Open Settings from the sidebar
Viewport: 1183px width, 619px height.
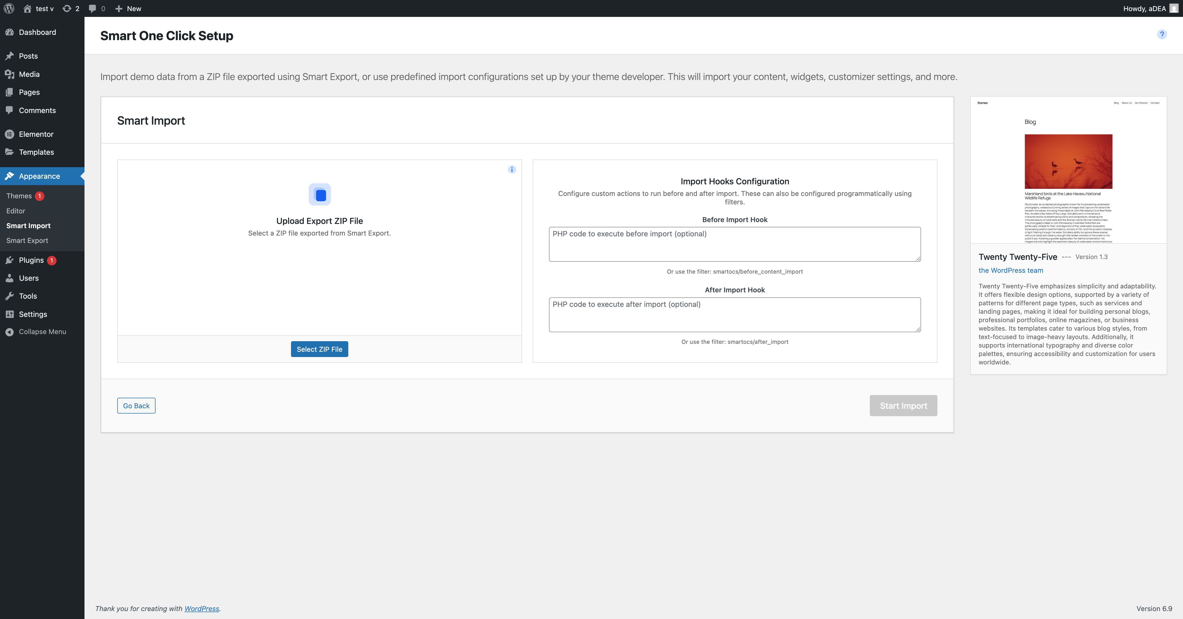[x=32, y=314]
